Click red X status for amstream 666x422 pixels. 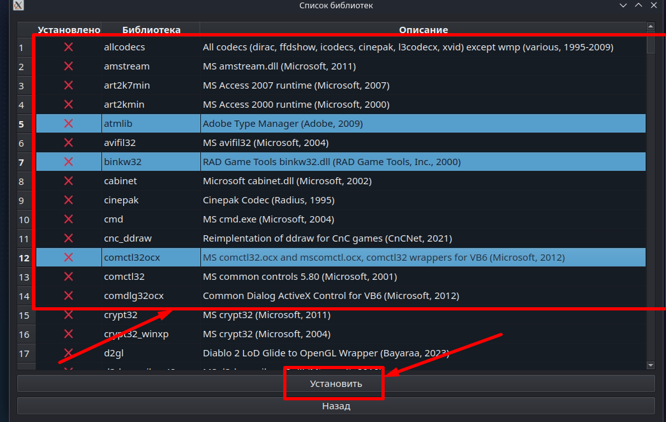coord(68,66)
